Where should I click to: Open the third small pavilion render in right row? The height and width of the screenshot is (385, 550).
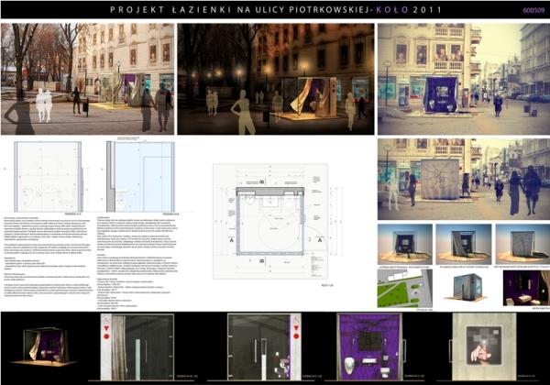(521, 243)
